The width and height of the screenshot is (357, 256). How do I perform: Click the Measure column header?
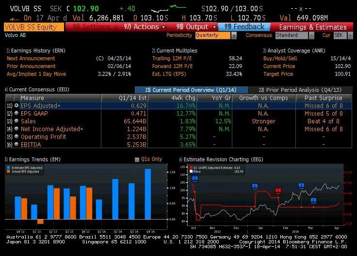[60, 98]
